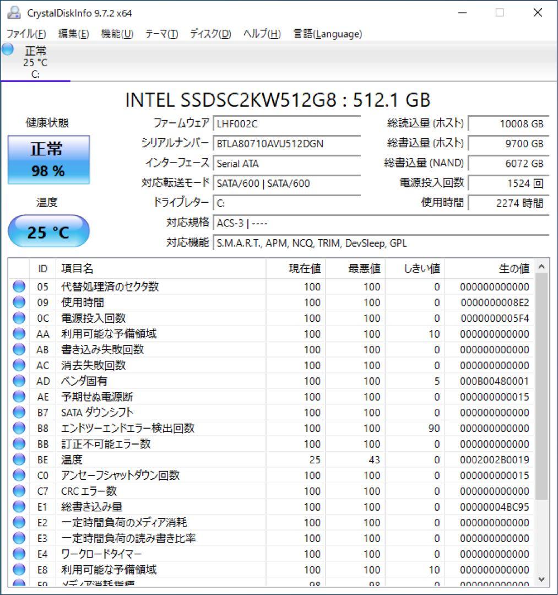Click the シリアルナンバー value field
The height and width of the screenshot is (595, 558).
pyautogui.click(x=286, y=143)
